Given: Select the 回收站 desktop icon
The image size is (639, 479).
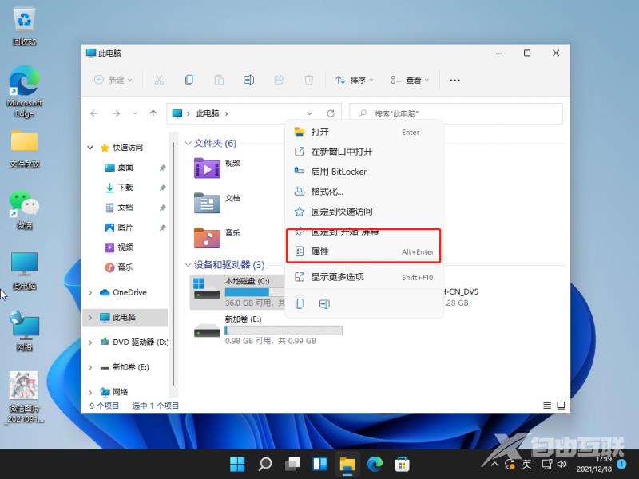Looking at the screenshot, I should (x=25, y=27).
